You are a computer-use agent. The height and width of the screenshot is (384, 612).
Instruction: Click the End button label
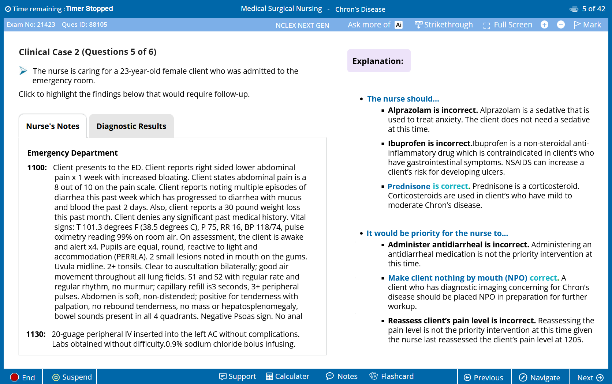point(29,378)
